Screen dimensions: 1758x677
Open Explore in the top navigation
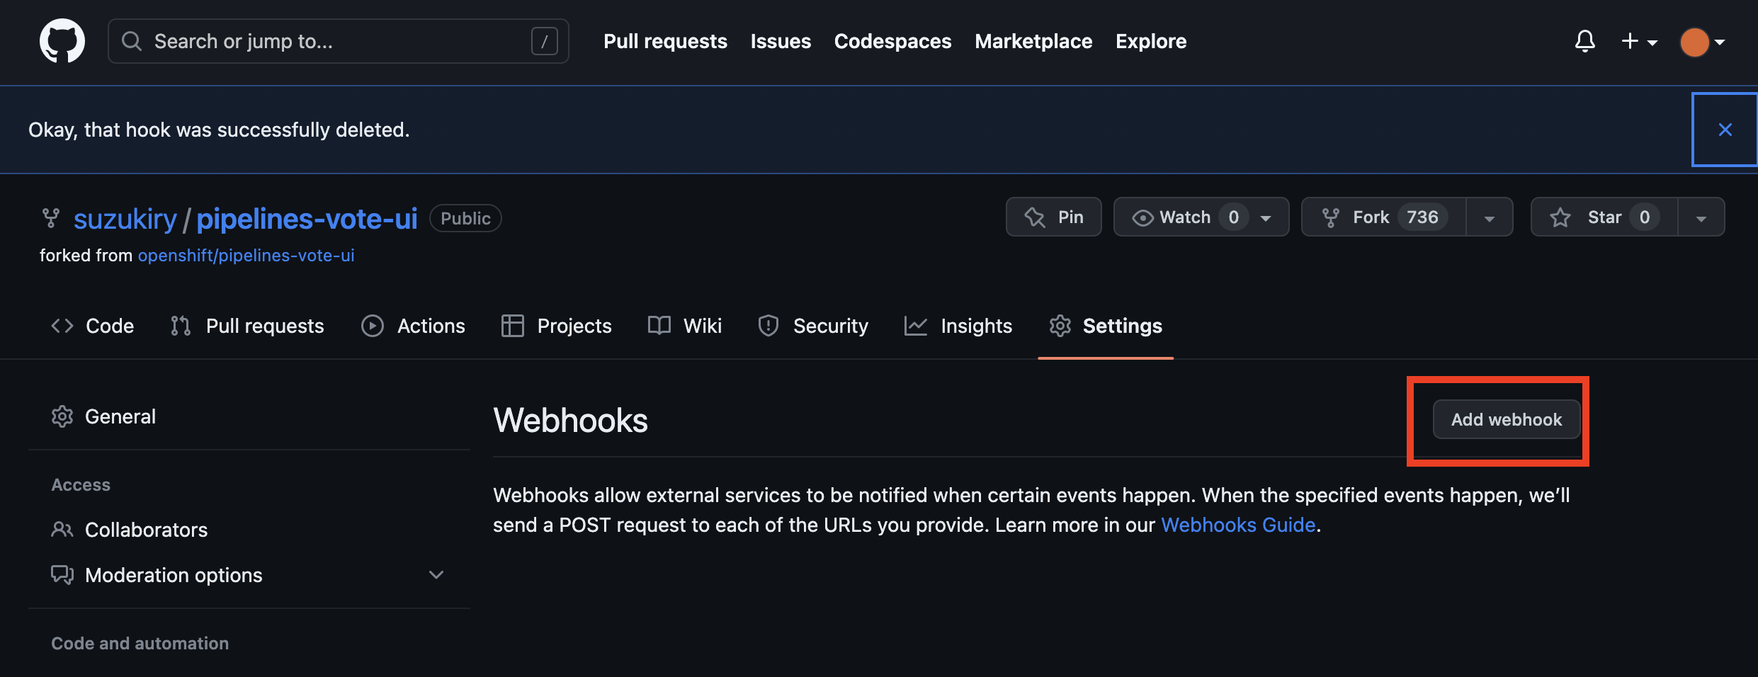1151,41
